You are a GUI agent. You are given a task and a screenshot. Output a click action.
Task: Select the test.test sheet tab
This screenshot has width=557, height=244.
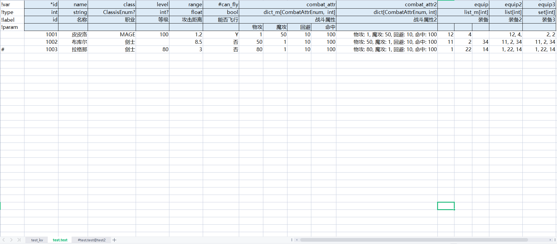click(60, 240)
